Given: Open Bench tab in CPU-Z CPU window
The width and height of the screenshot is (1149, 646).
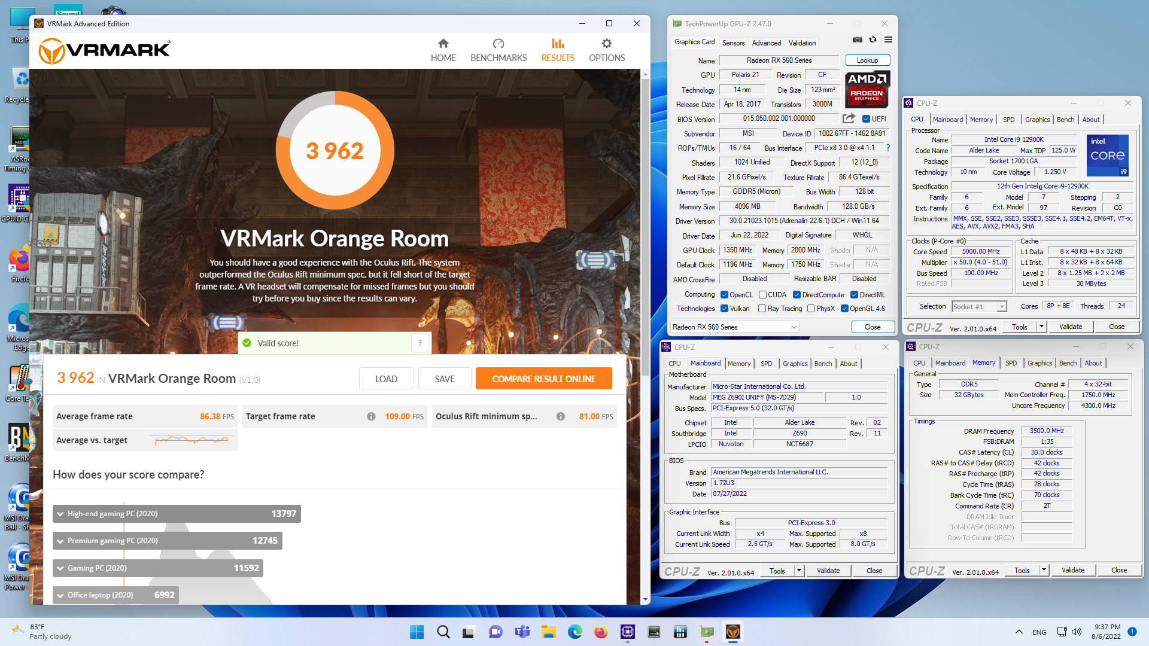Looking at the screenshot, I should pos(1065,120).
